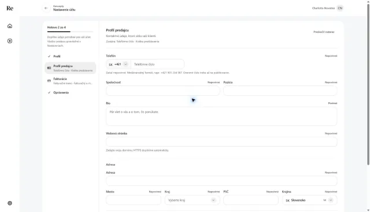Click into the Bio text area
Image resolution: width=370 pixels, height=212 pixels.
(x=221, y=116)
